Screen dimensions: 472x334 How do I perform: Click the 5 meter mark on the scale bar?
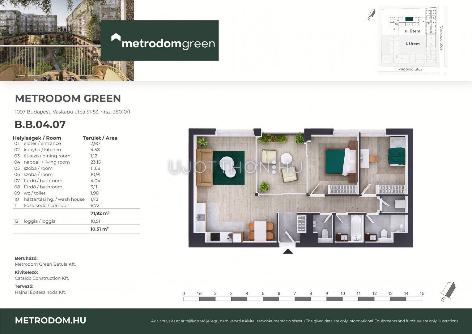263,294
